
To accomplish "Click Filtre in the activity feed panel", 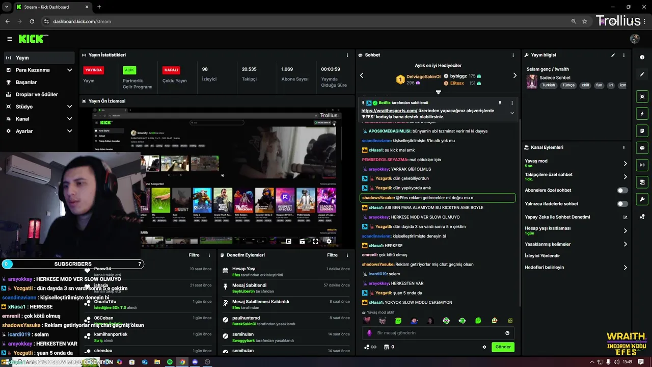I will (x=194, y=255).
